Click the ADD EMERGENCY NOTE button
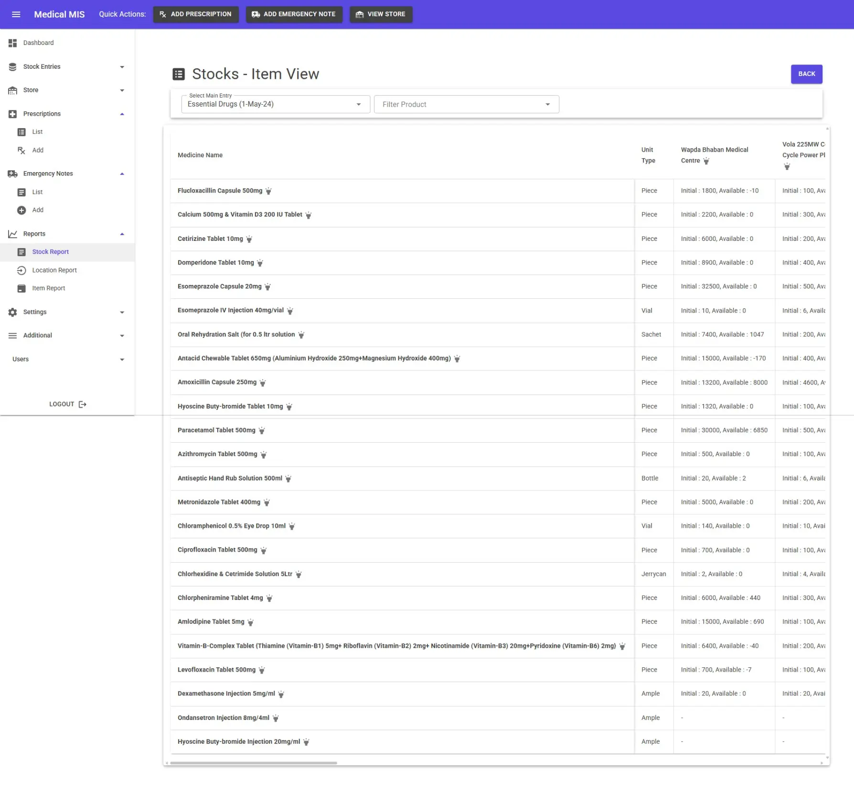This screenshot has width=854, height=794. [x=294, y=14]
